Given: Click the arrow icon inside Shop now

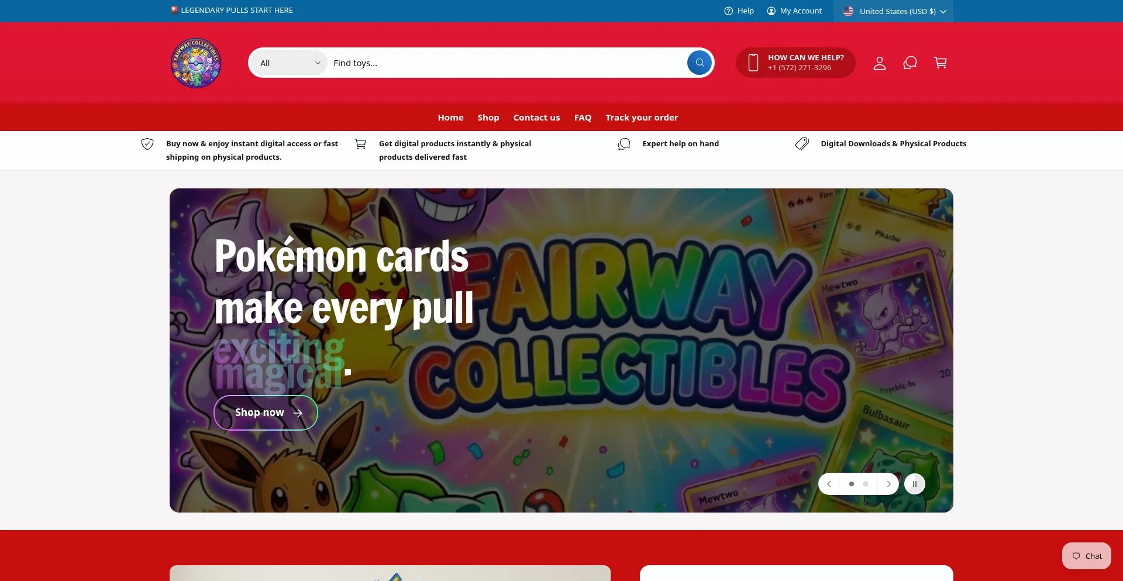Looking at the screenshot, I should coord(298,413).
